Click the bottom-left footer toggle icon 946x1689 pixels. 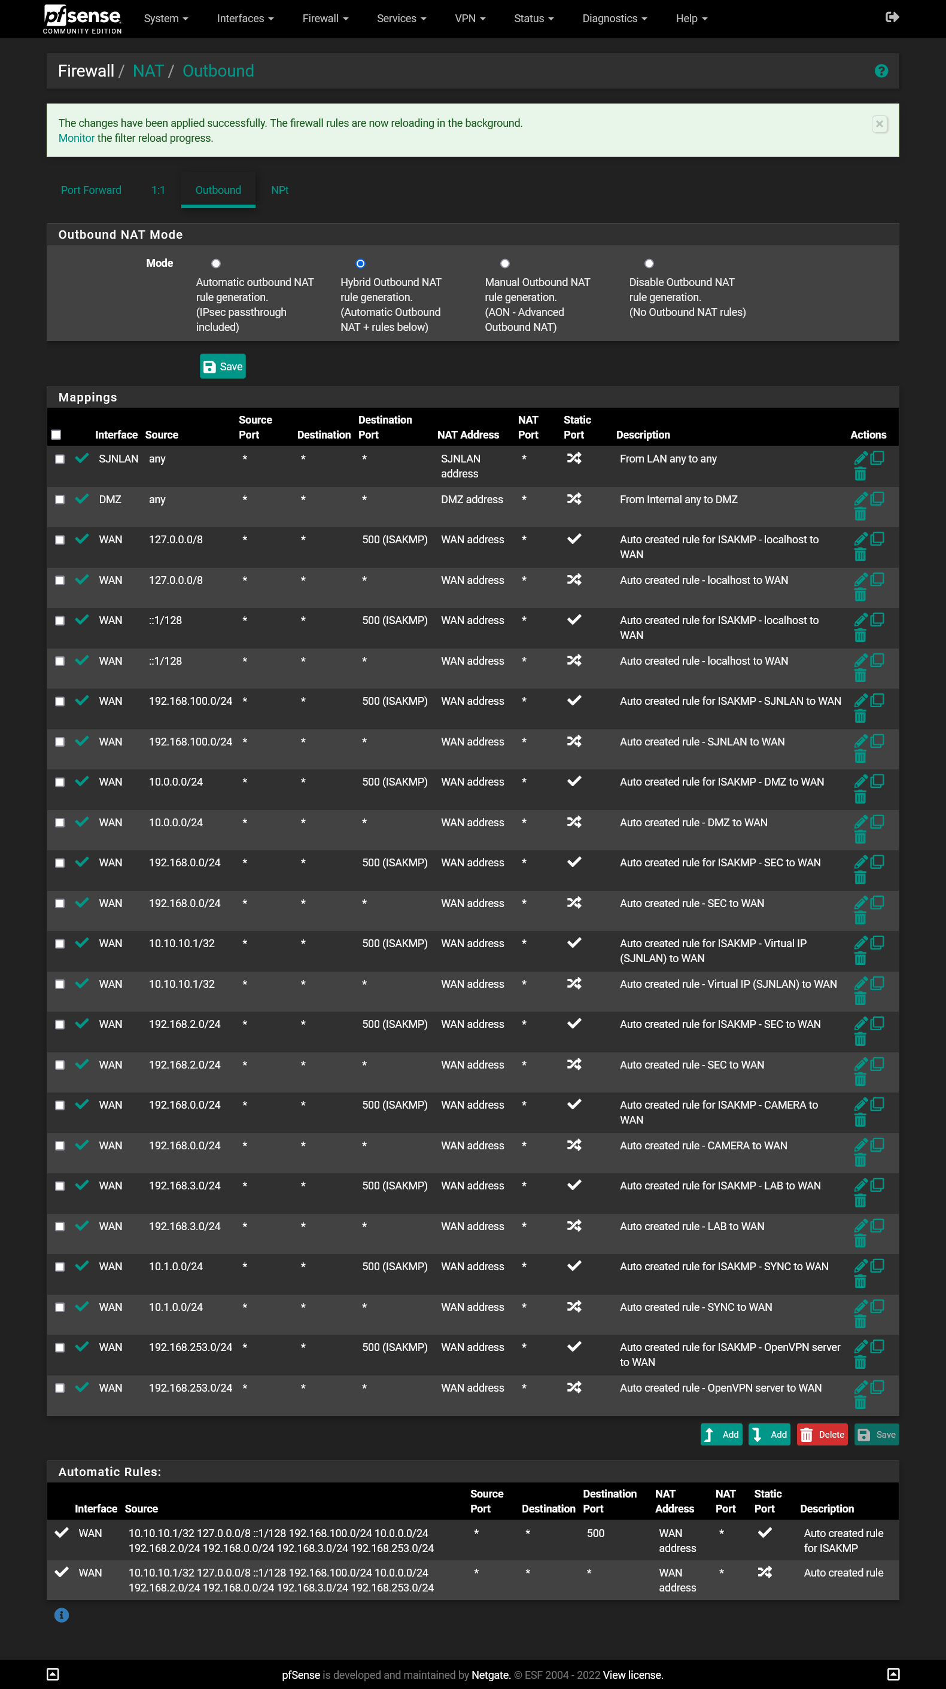click(53, 1674)
